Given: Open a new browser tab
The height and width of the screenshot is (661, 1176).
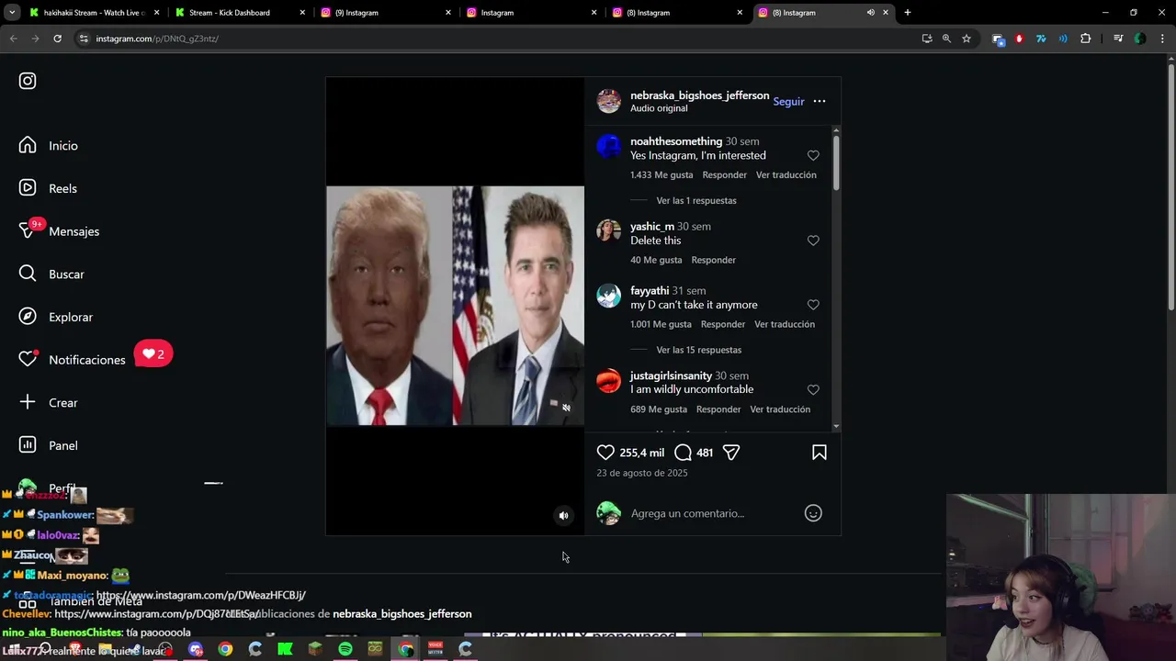Looking at the screenshot, I should tap(908, 13).
